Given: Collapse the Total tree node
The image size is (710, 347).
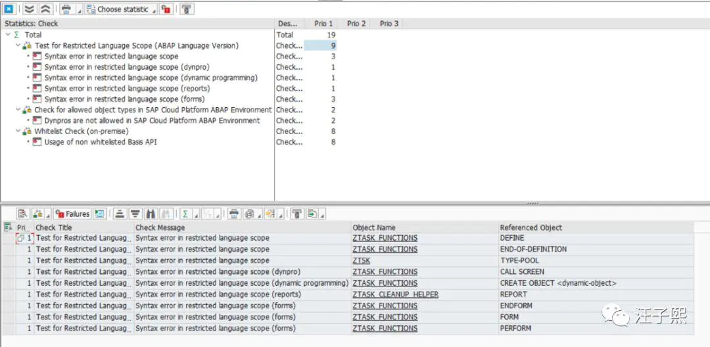Looking at the screenshot, I should (8, 34).
